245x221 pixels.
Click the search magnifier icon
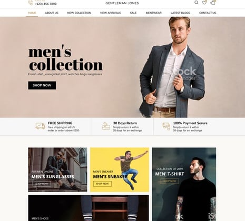click(197, 3)
